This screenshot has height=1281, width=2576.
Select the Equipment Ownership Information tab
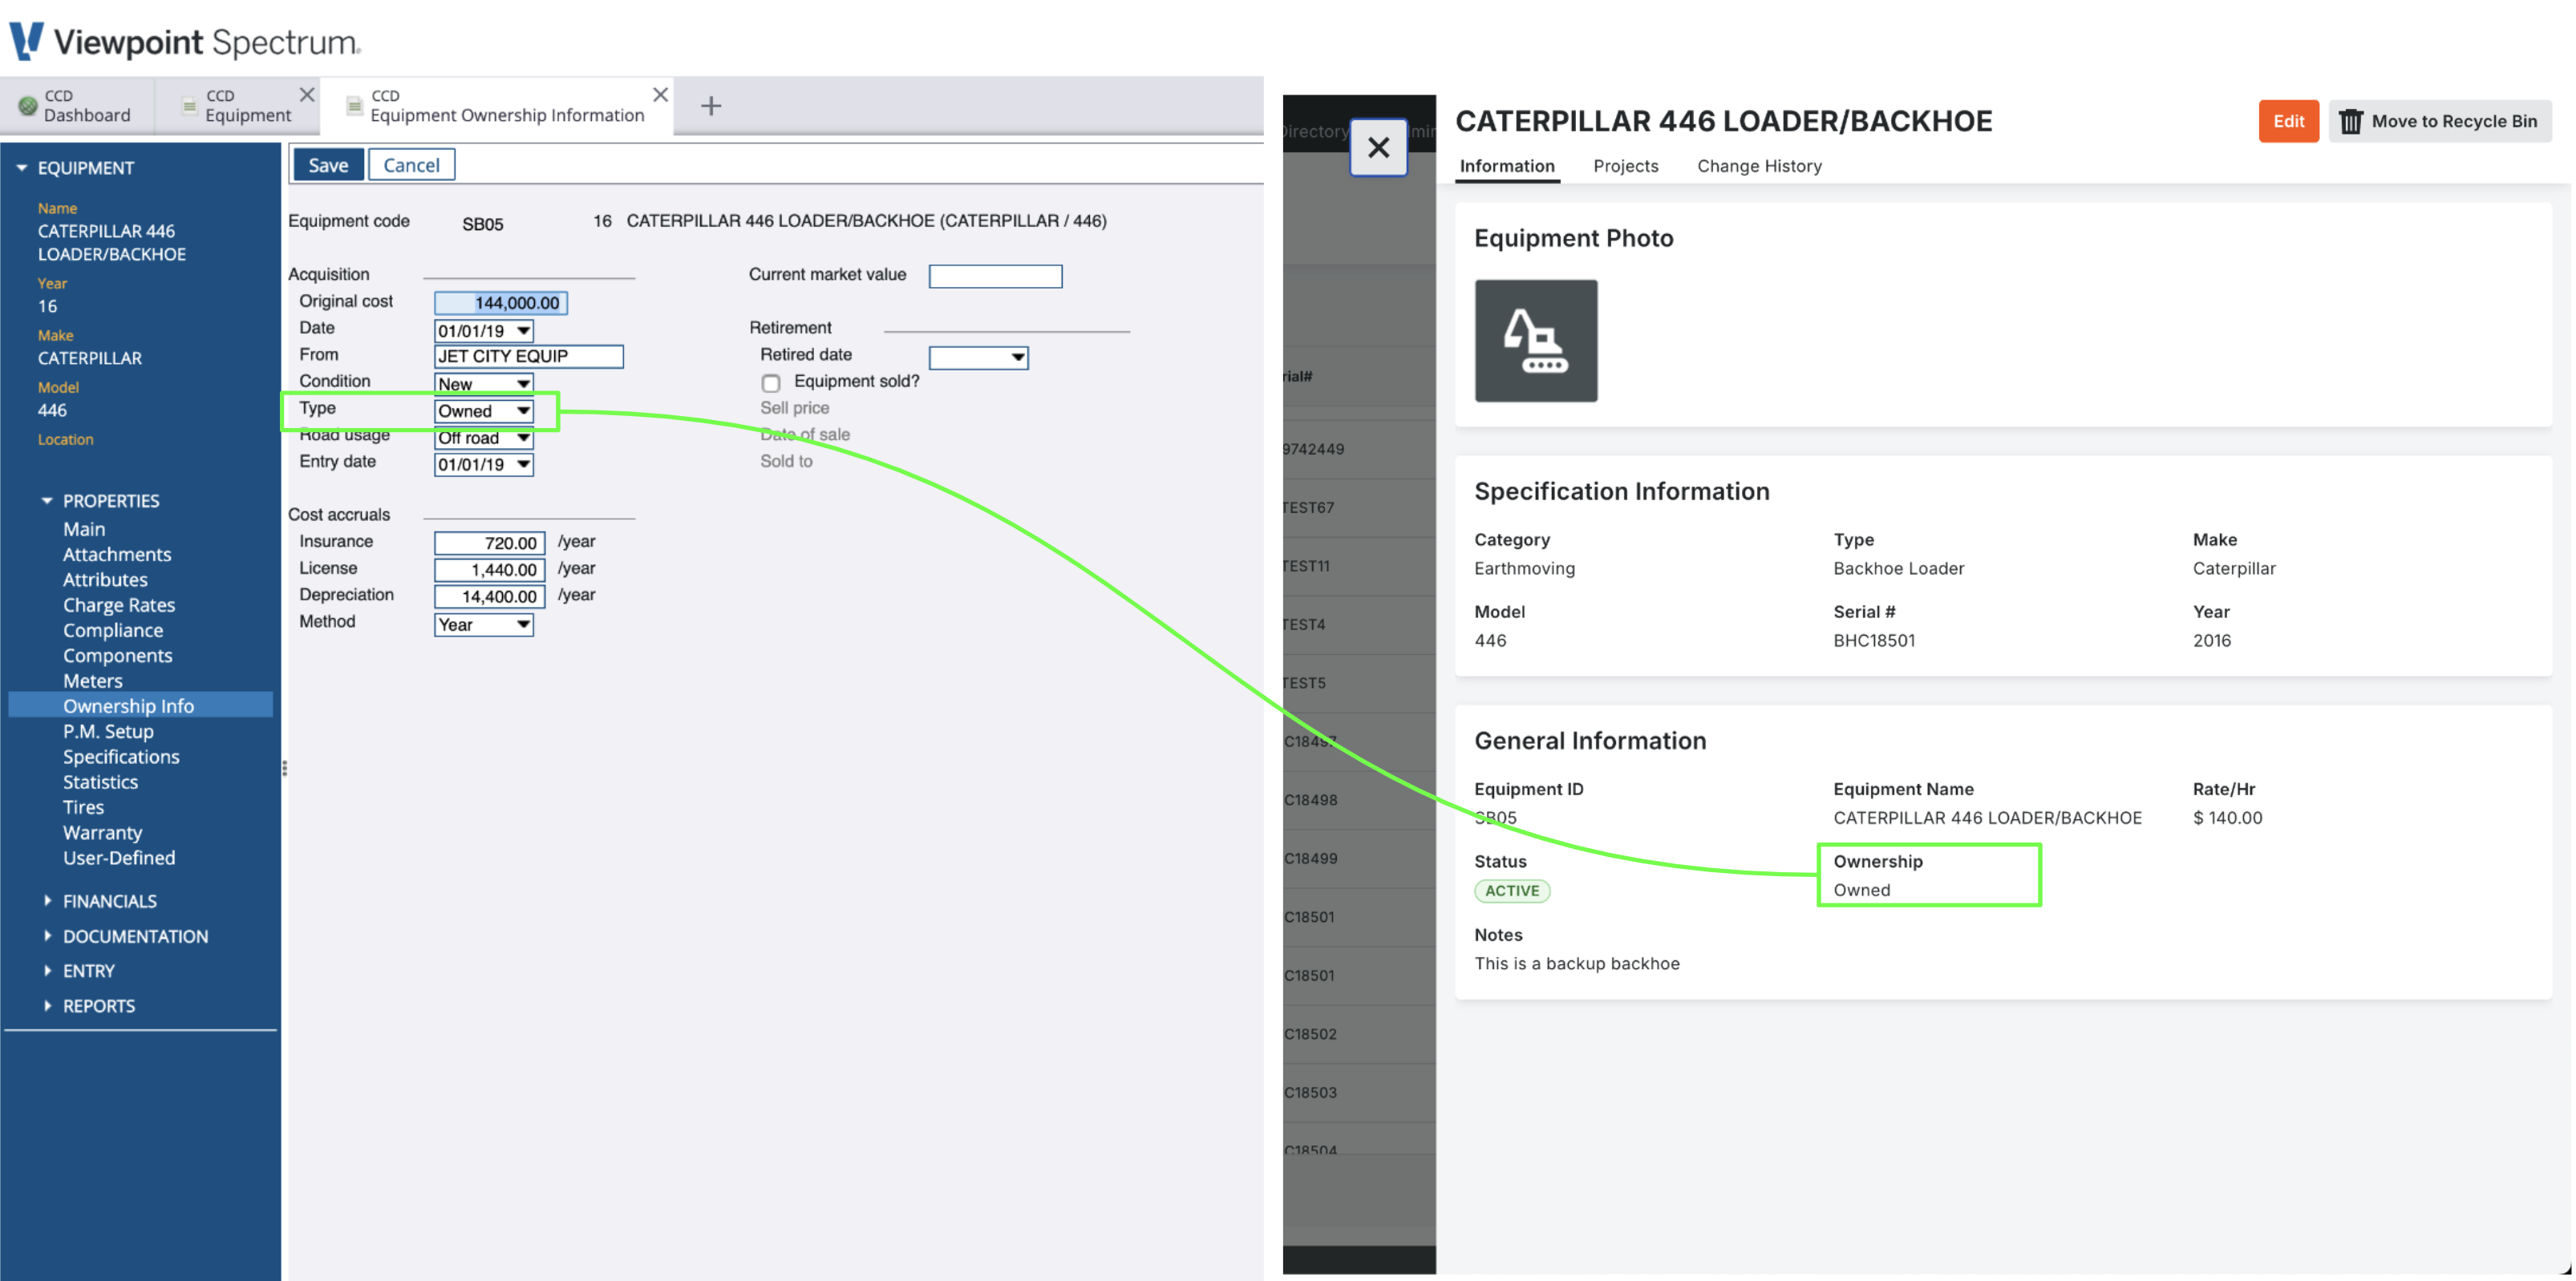496,105
